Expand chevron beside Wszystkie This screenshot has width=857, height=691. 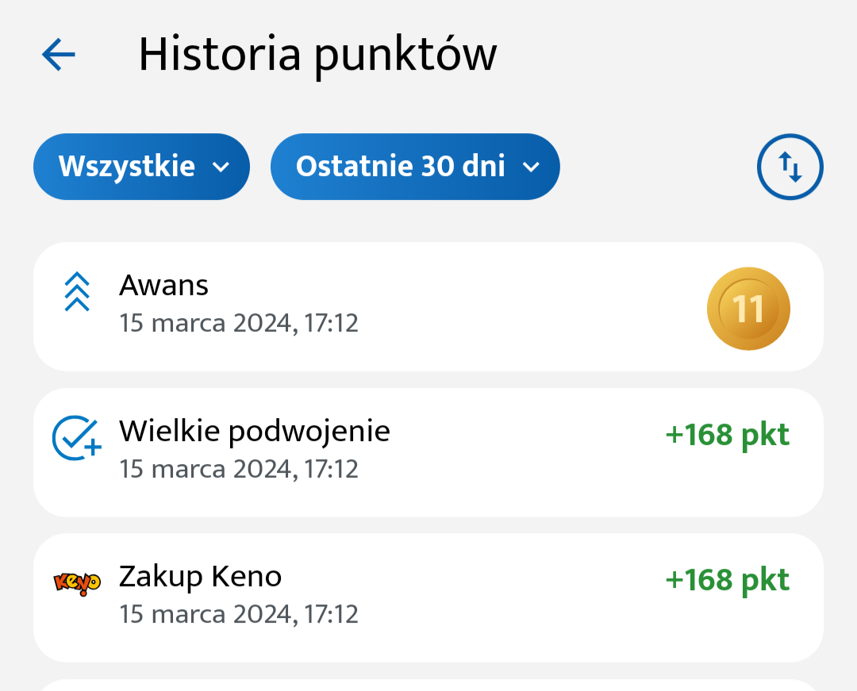click(x=221, y=167)
